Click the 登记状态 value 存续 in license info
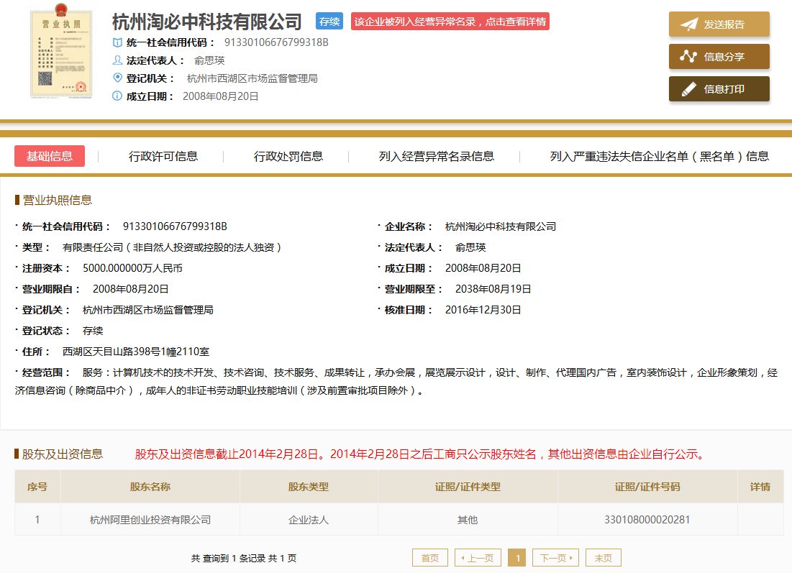792x573 pixels. pyautogui.click(x=93, y=331)
